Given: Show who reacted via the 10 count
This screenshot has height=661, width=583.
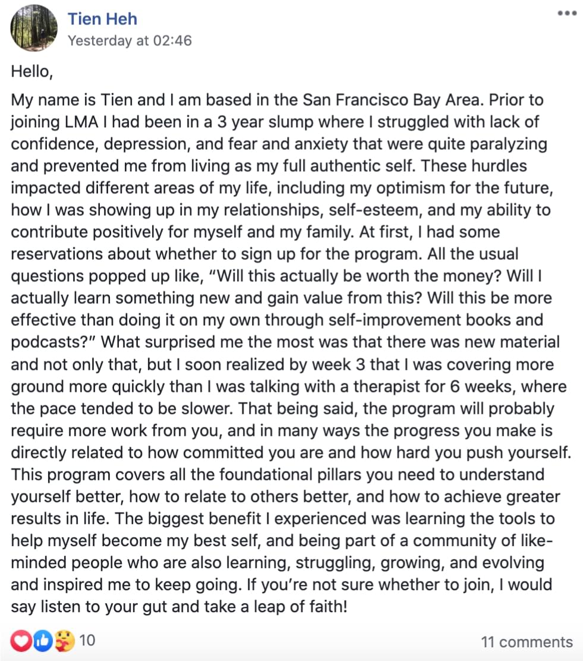Looking at the screenshot, I should (x=87, y=640).
